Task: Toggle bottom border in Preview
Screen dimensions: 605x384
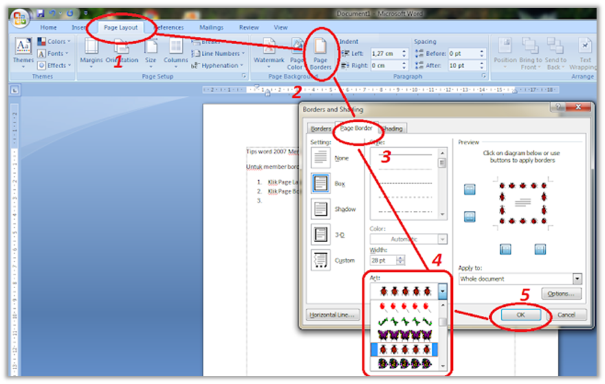Action: point(470,217)
